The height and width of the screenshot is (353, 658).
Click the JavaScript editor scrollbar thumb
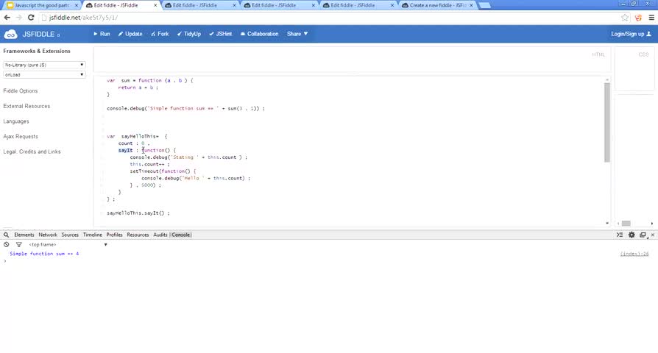tap(606, 122)
